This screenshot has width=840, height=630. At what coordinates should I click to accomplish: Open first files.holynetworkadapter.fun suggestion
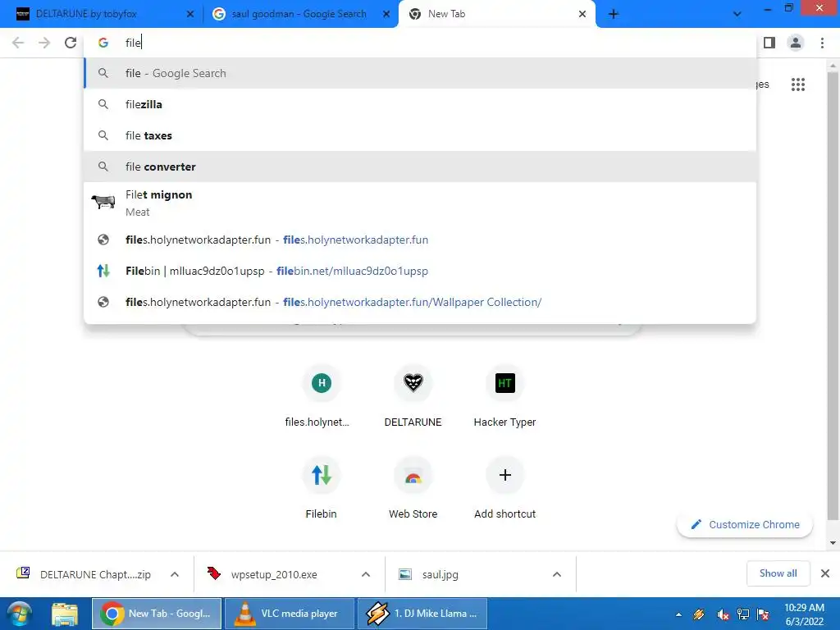pos(420,240)
